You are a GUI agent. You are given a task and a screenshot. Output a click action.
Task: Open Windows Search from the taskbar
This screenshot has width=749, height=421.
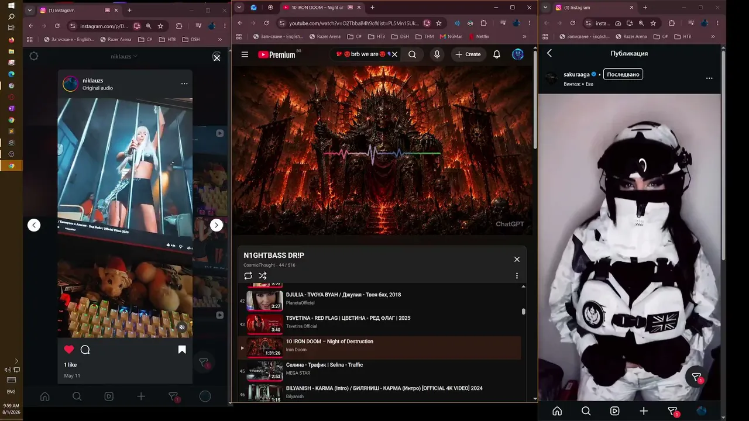[x=11, y=16]
